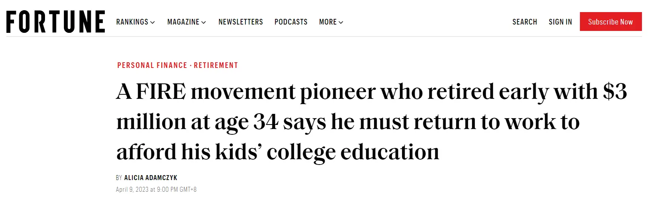Click the 'BY' byline label
This screenshot has height=197, width=648.
click(119, 178)
